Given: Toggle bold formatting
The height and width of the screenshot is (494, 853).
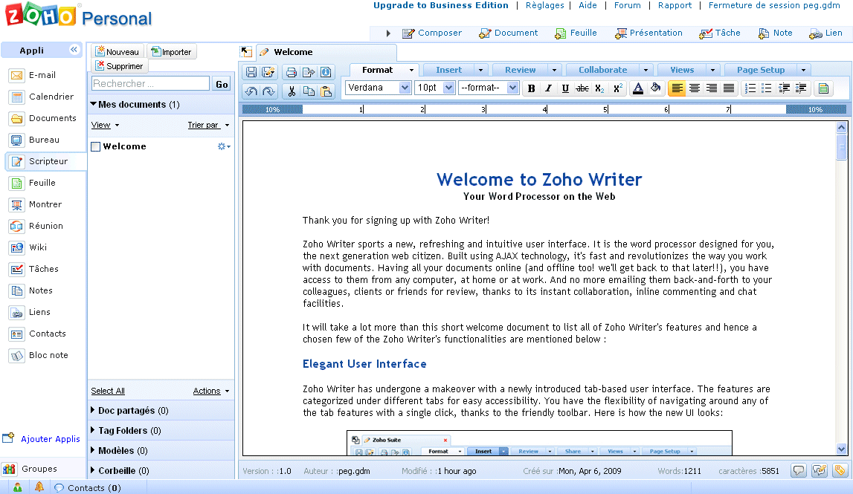Looking at the screenshot, I should [x=532, y=88].
